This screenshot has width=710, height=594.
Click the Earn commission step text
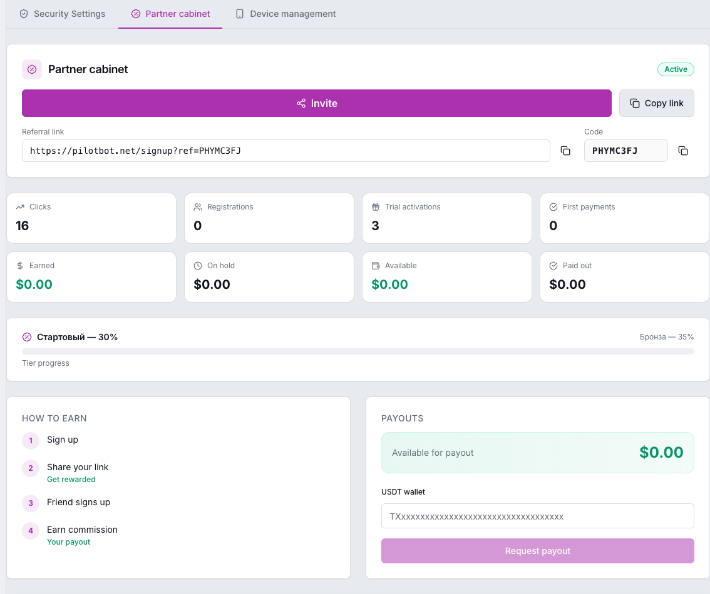pyautogui.click(x=82, y=530)
